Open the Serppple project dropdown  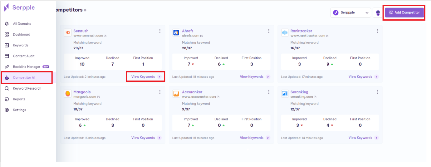click(351, 12)
